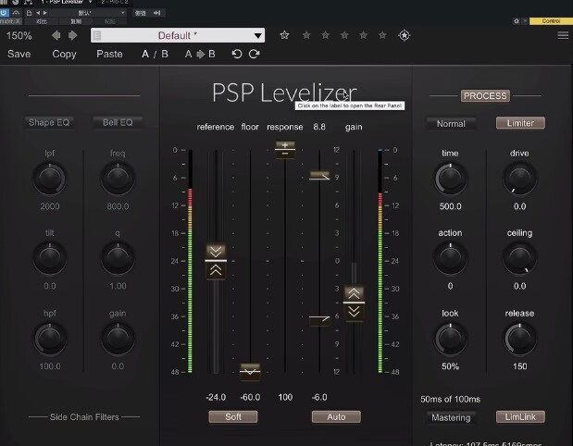This screenshot has height=446, width=573.
Task: Copy state A to B with the arrow
Action: click(x=200, y=54)
